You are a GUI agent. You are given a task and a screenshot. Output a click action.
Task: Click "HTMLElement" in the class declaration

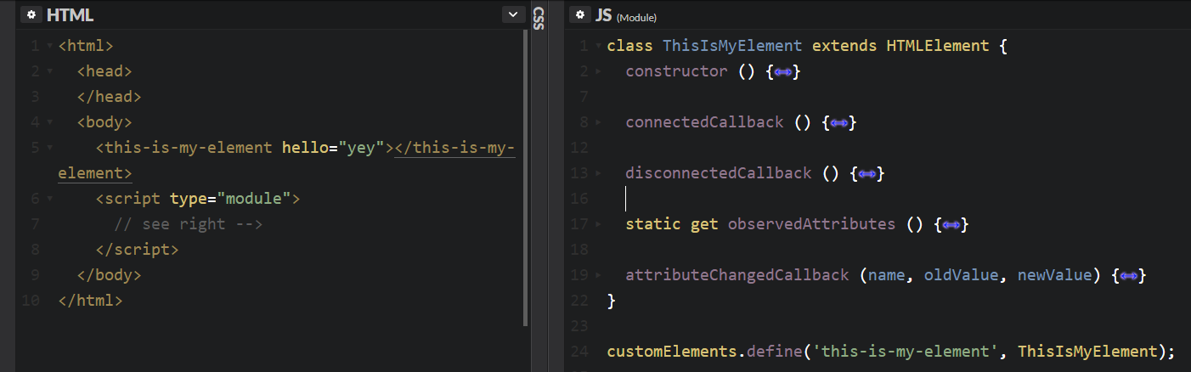938,46
